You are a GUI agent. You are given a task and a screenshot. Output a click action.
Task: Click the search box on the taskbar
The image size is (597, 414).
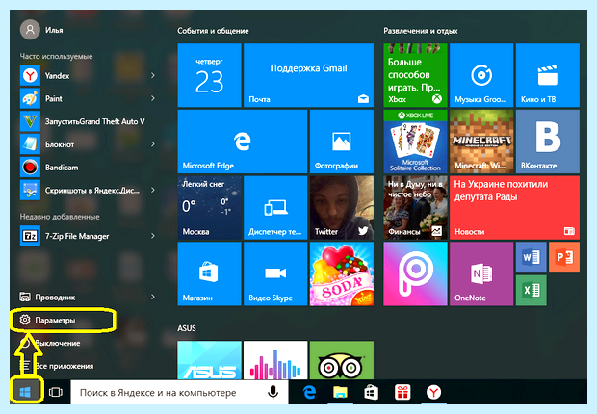[180, 392]
